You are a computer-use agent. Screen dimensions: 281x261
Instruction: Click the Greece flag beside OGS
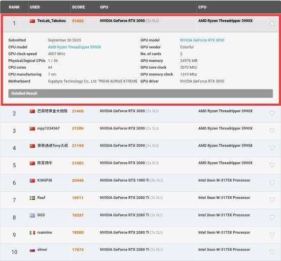point(32,215)
